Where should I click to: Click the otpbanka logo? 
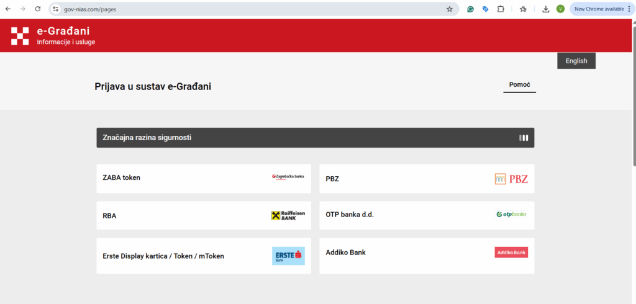(x=511, y=214)
